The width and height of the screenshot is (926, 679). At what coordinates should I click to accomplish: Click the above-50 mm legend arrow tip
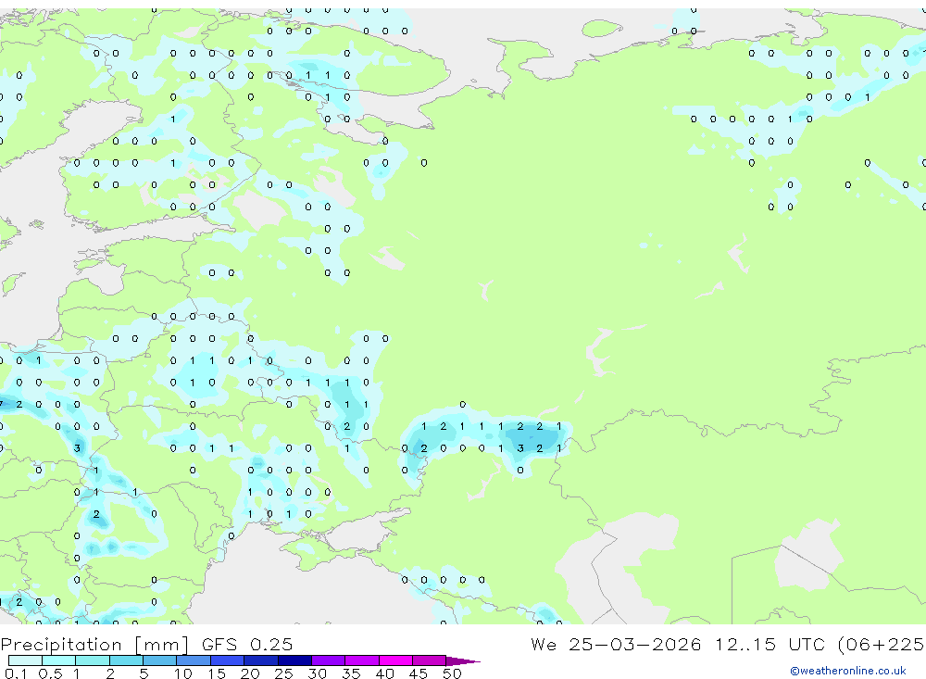click(x=463, y=660)
